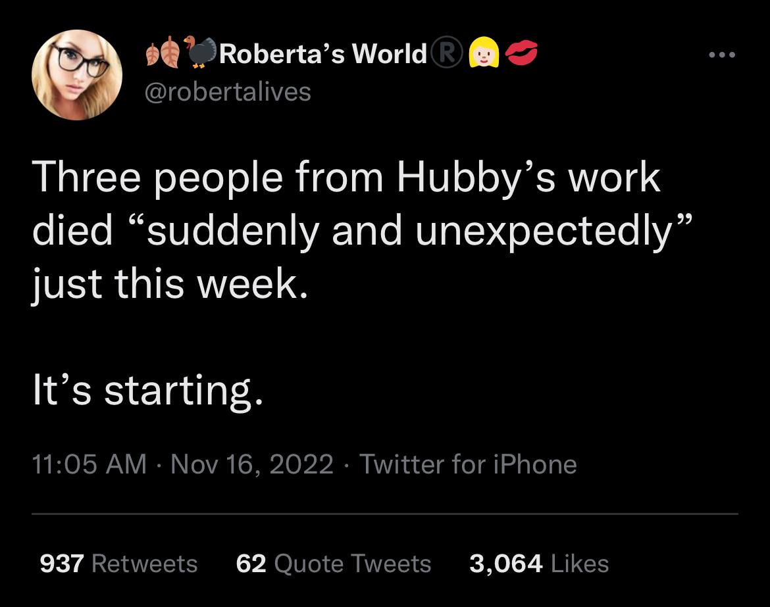View the 937 Retweets list

118,564
